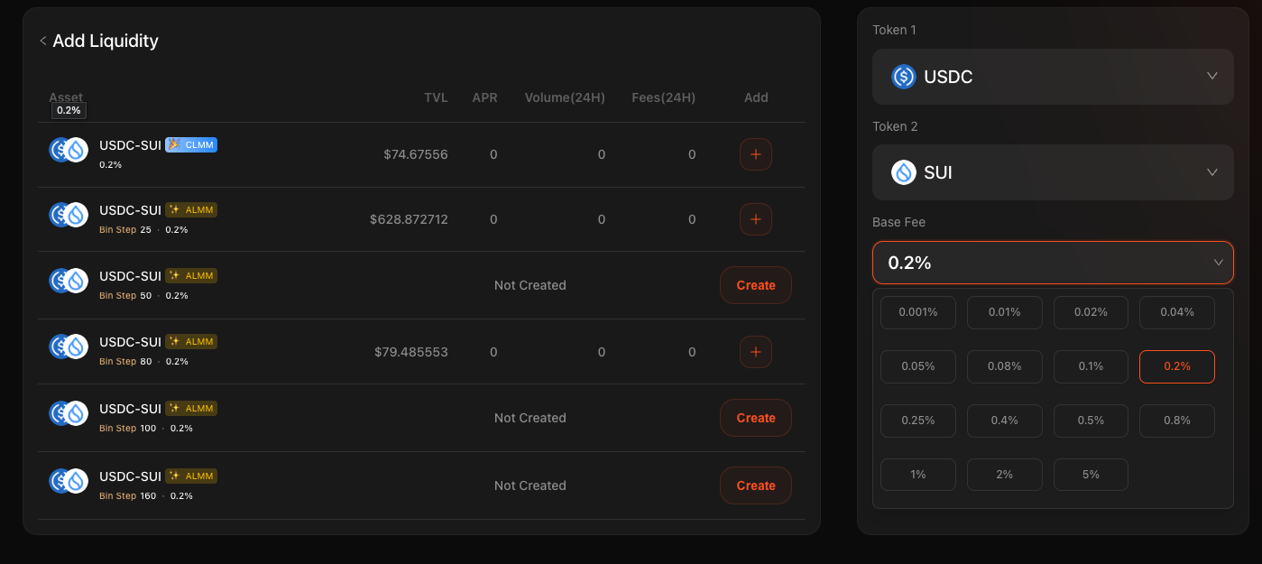Create the Bin Step 50 pool

tap(755, 285)
